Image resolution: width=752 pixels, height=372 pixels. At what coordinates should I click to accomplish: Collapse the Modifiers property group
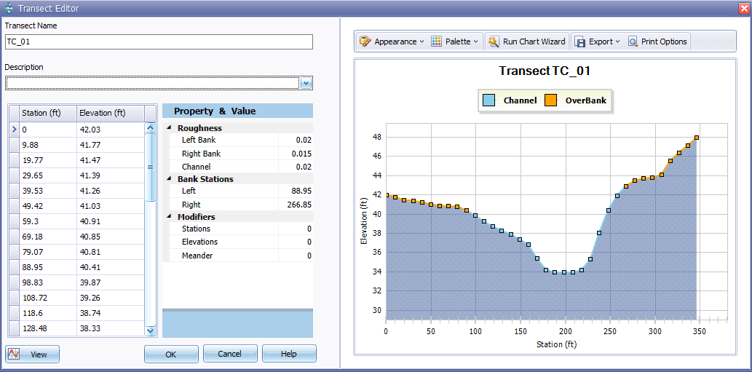(170, 217)
